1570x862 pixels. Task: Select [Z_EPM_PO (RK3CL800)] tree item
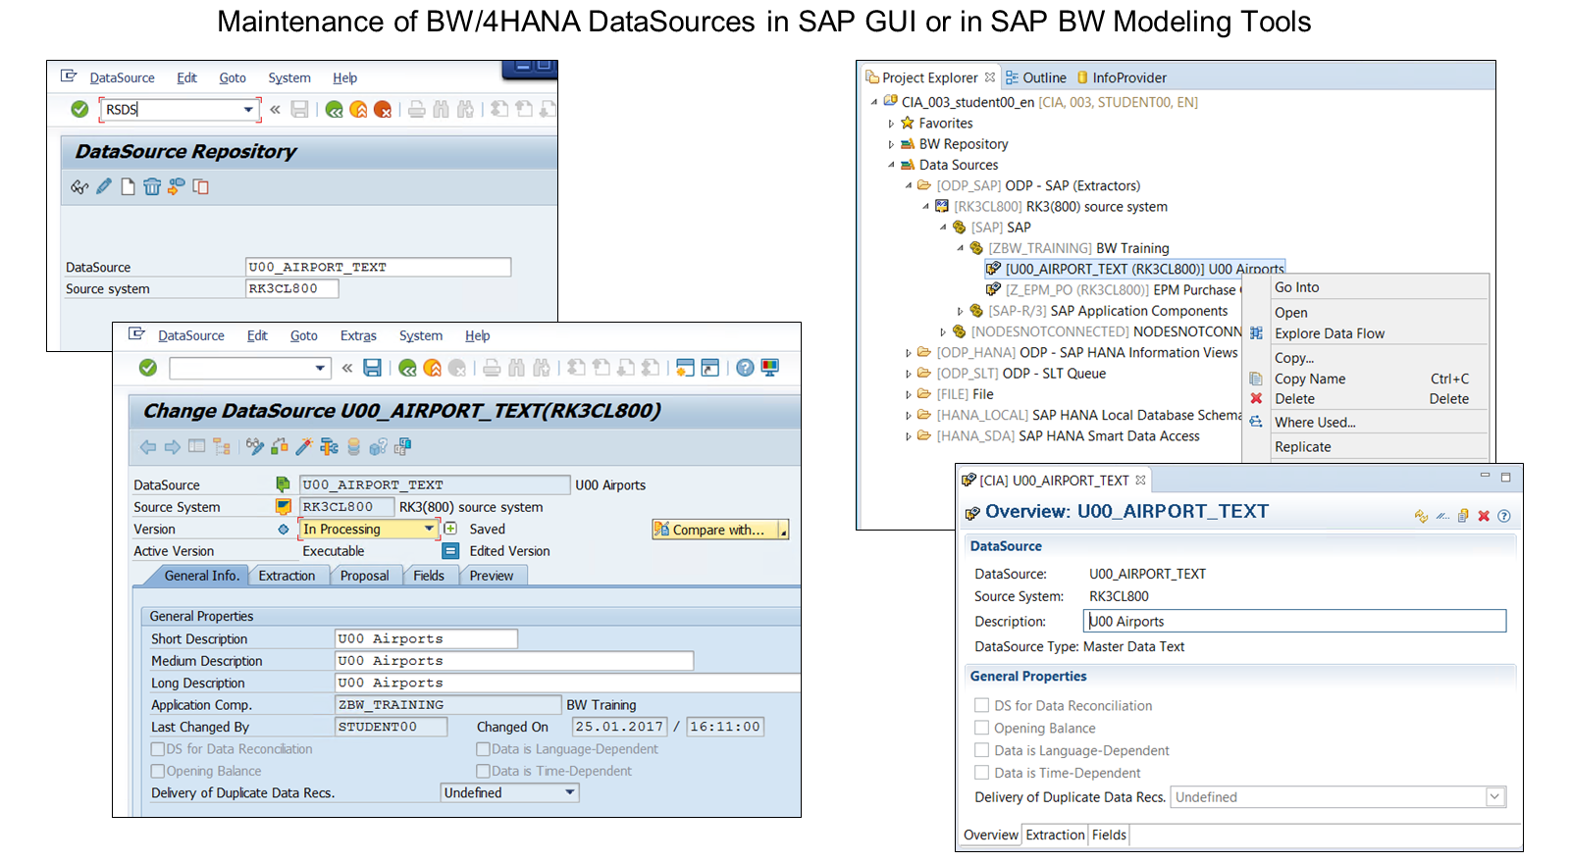pyautogui.click(x=1114, y=290)
